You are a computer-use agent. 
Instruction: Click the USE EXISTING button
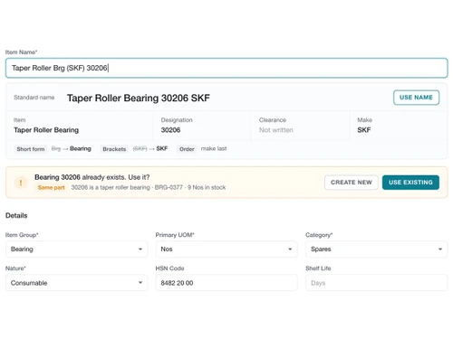(410, 183)
